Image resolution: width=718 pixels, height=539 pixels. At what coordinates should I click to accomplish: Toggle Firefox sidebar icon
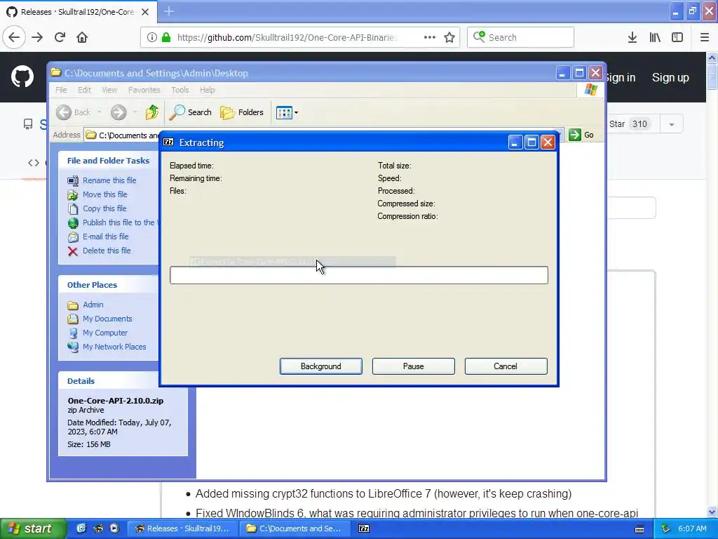pos(677,37)
